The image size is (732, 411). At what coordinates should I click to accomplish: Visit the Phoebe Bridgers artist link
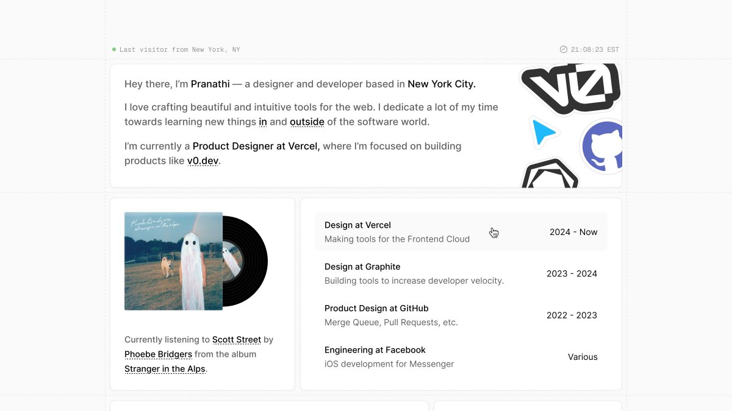[158, 354]
